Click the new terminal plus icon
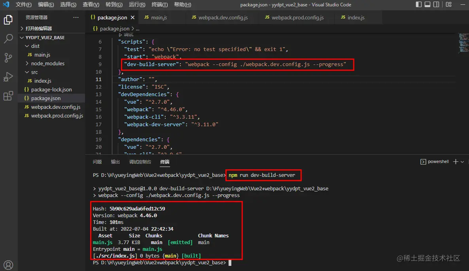The image size is (469, 271). pos(456,161)
